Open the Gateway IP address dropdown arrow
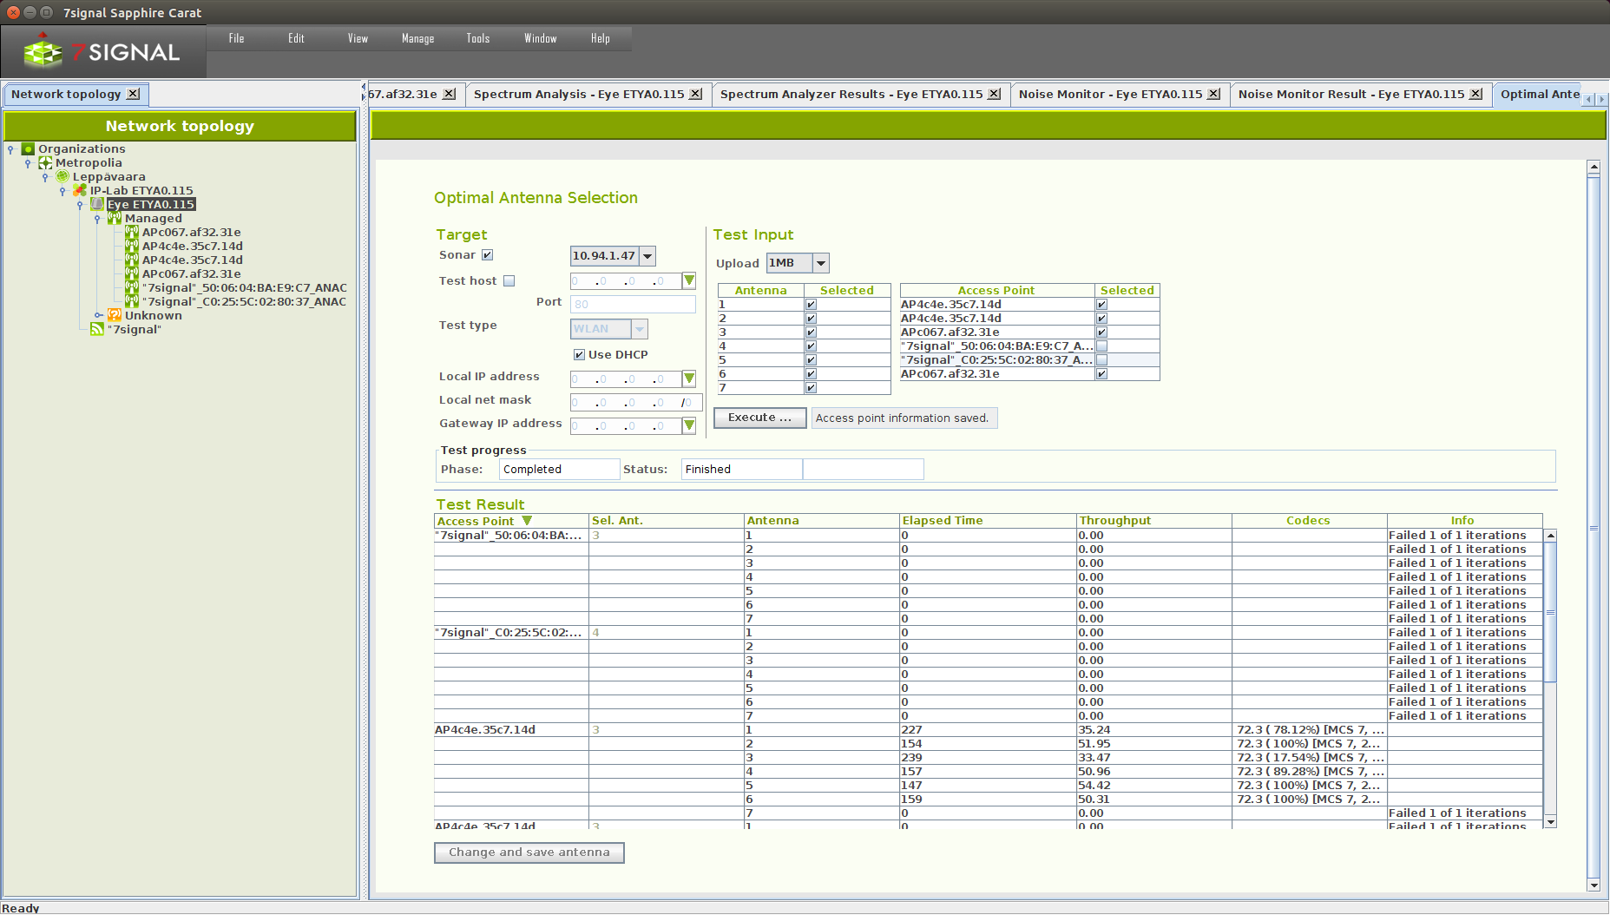 (x=688, y=425)
